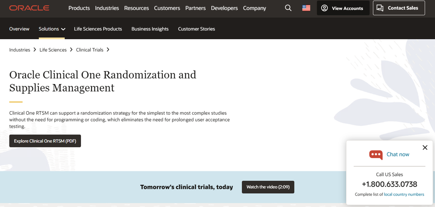This screenshot has width=435, height=207.
Task: Click the Industries breadcrumb link
Action: click(20, 50)
